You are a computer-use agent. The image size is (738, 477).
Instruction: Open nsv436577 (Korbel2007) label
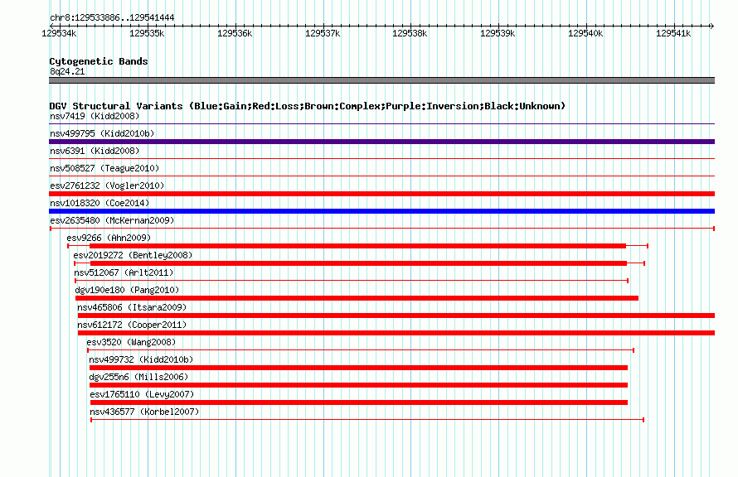(x=144, y=412)
